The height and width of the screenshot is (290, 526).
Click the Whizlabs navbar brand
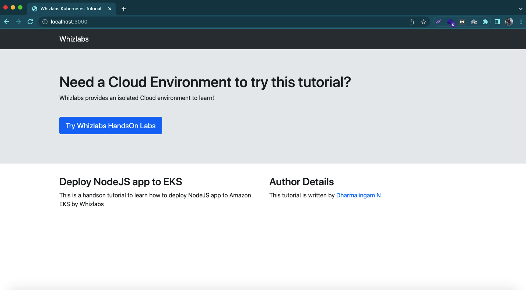[x=74, y=39]
